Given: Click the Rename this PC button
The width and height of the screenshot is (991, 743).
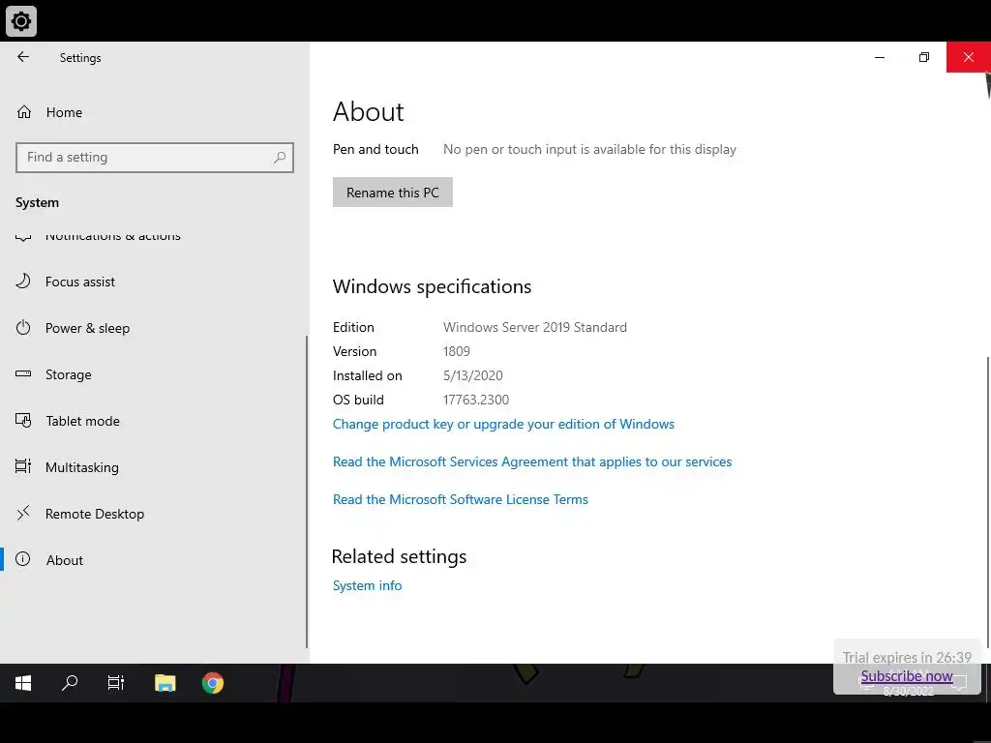Looking at the screenshot, I should (x=393, y=193).
